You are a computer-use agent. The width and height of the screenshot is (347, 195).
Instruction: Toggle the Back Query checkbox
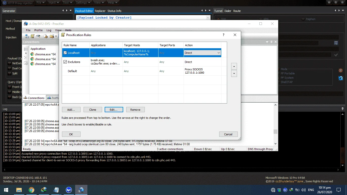[x=10, y=97]
